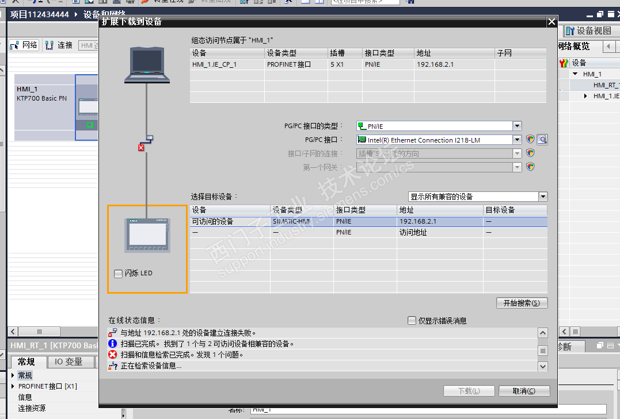The height and width of the screenshot is (419, 620).
Task: Click 子网 column header in access nodes table
Action: point(521,53)
